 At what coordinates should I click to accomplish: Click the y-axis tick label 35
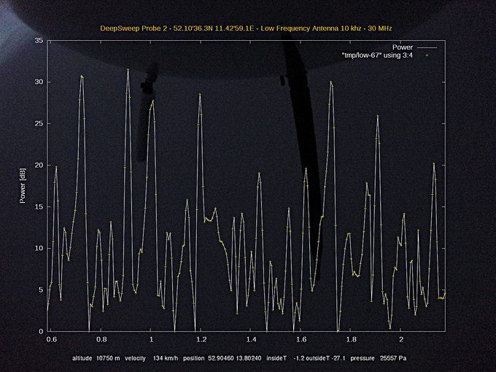click(39, 41)
